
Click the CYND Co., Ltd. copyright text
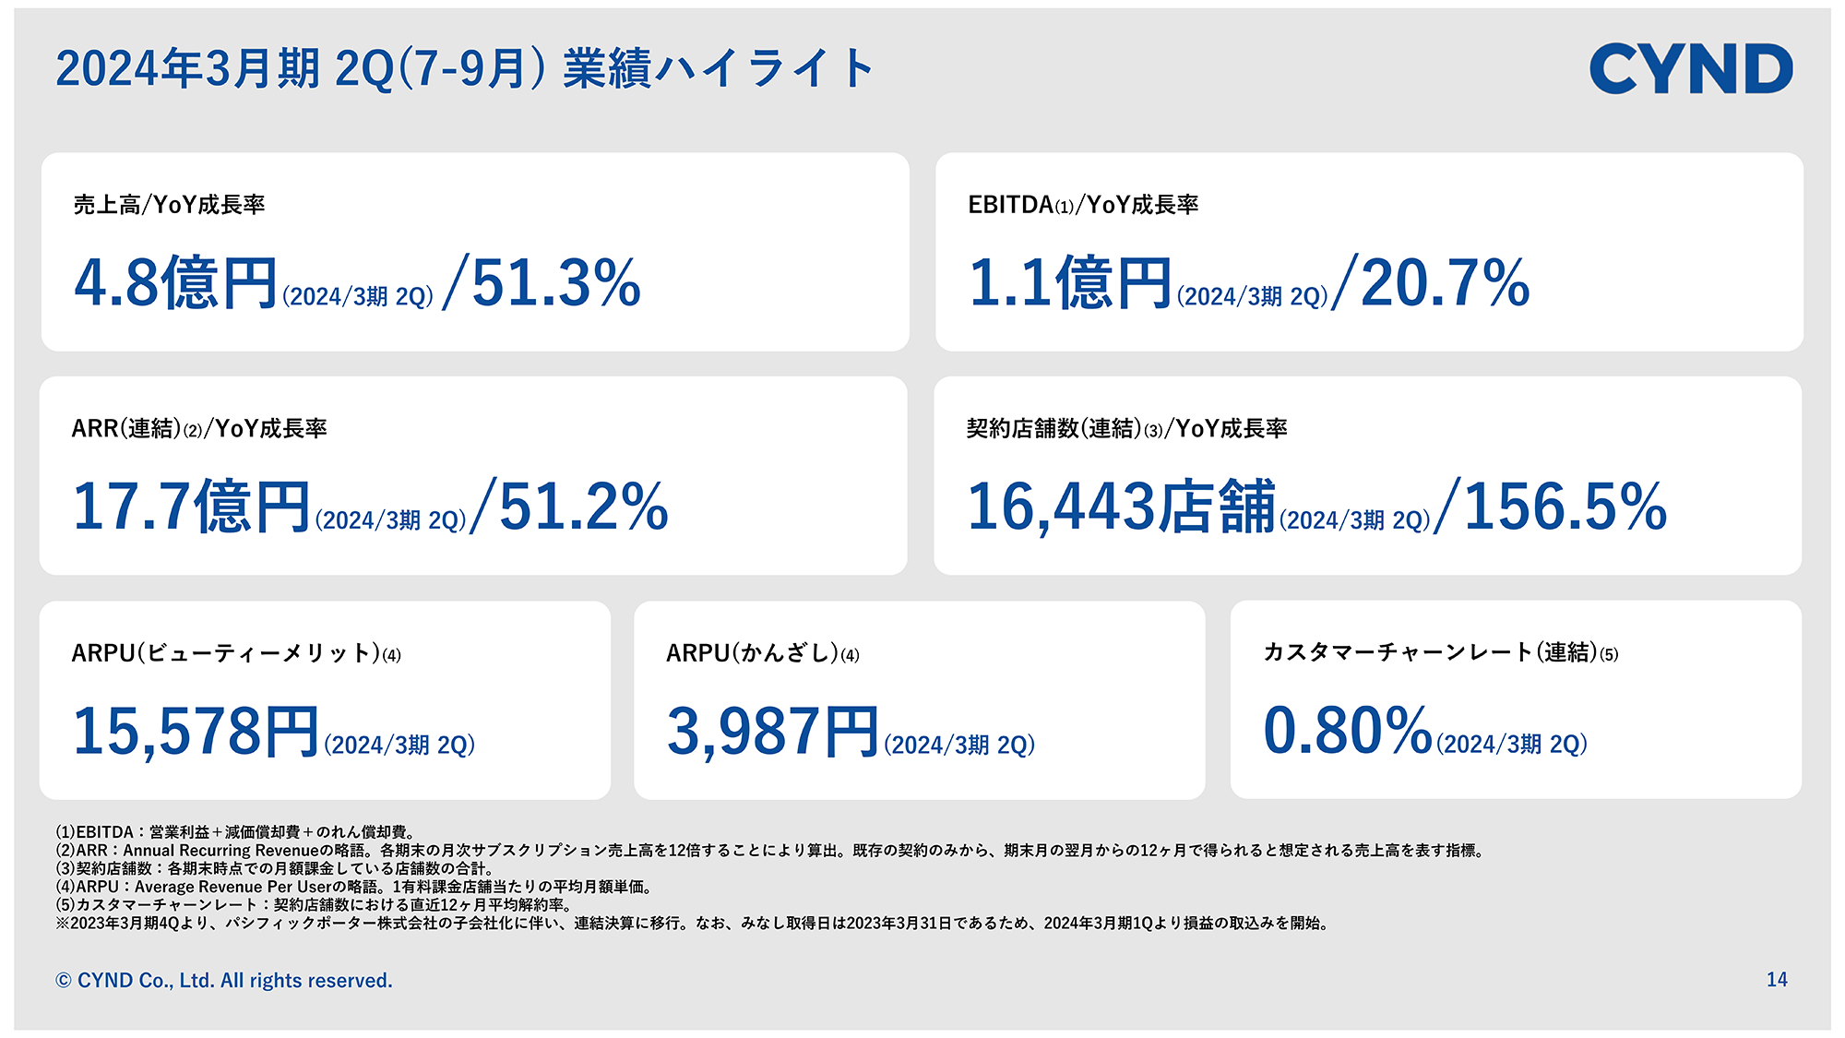[x=224, y=980]
